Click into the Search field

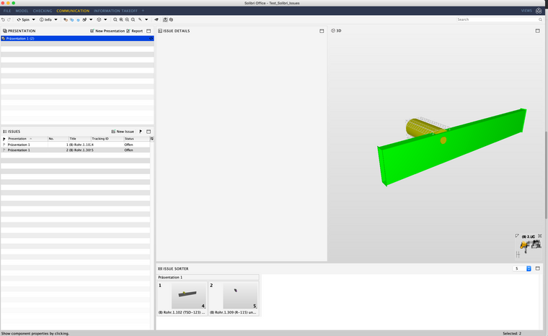tap(497, 19)
